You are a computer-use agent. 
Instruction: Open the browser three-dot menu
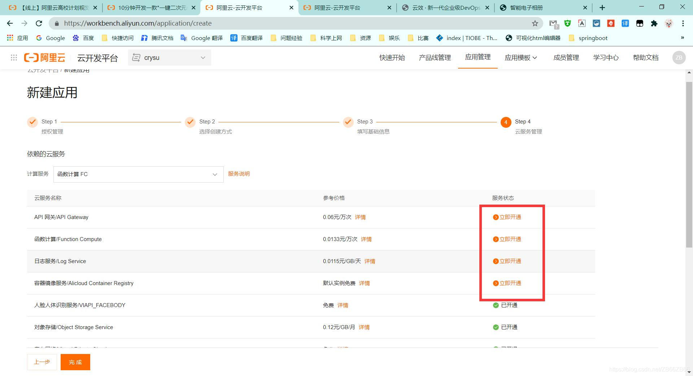click(683, 23)
